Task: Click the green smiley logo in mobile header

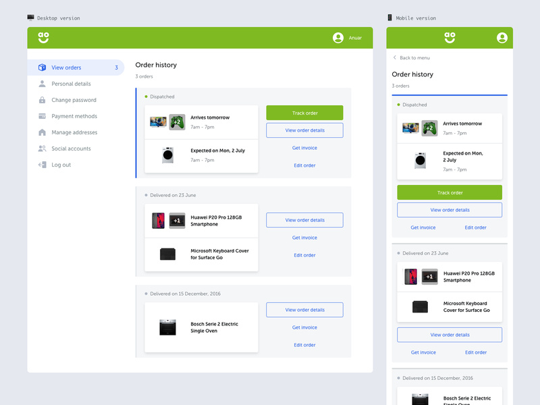Action: coord(452,38)
